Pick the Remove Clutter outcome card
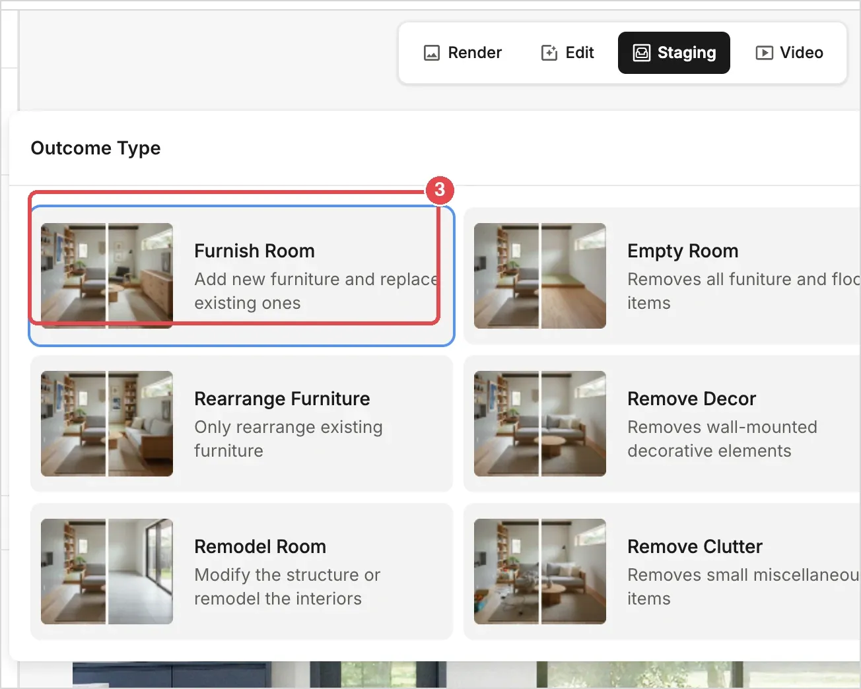The image size is (861, 689). (662, 572)
